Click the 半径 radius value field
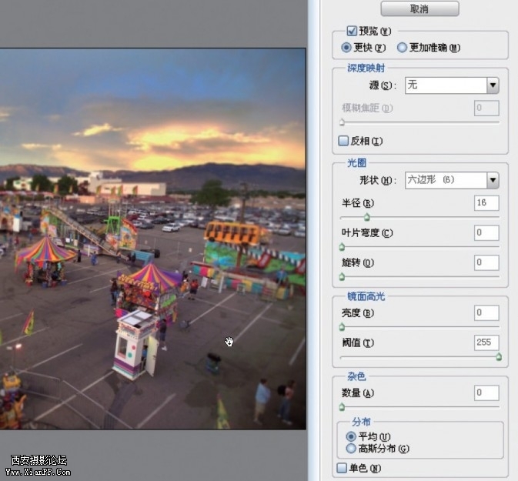Viewport: 518px width, 481px height. [486, 203]
